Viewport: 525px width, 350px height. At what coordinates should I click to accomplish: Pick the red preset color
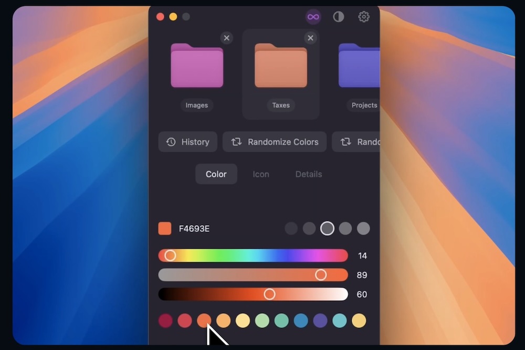(x=185, y=321)
